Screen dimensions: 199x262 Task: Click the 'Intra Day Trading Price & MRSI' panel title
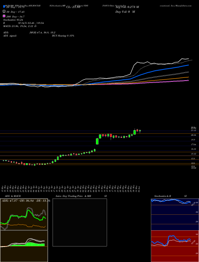pyautogui.click(x=81, y=196)
